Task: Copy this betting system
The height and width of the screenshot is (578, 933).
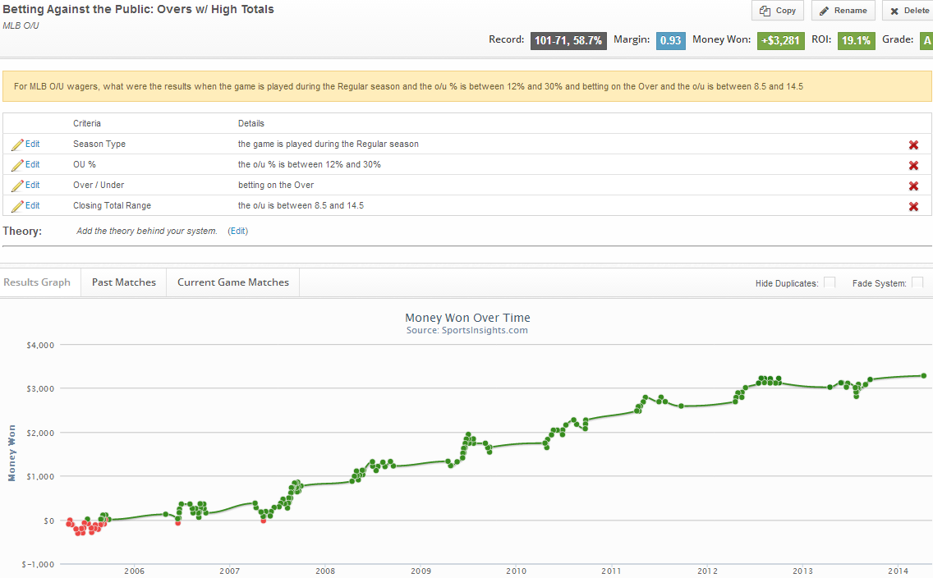Action: [778, 11]
